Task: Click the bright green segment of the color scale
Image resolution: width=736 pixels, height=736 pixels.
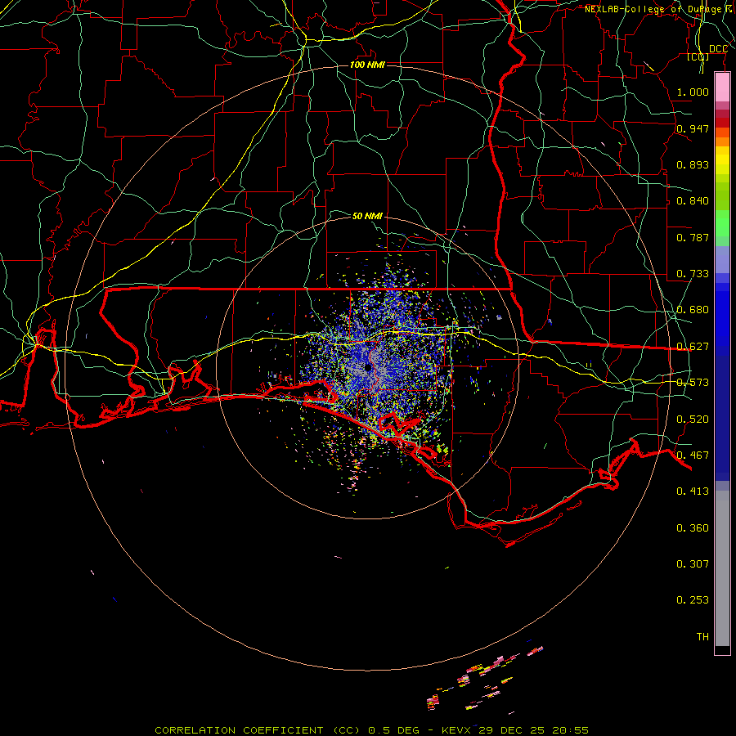Action: 722,223
